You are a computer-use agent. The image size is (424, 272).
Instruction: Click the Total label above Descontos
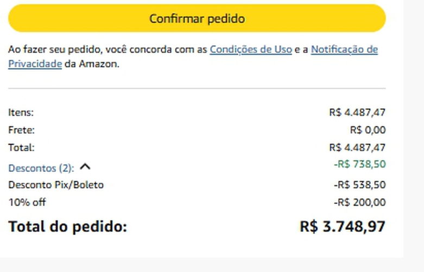(x=21, y=147)
